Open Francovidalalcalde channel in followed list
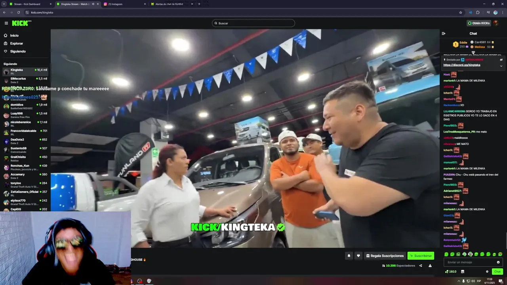The height and width of the screenshot is (285, 507). [25, 133]
